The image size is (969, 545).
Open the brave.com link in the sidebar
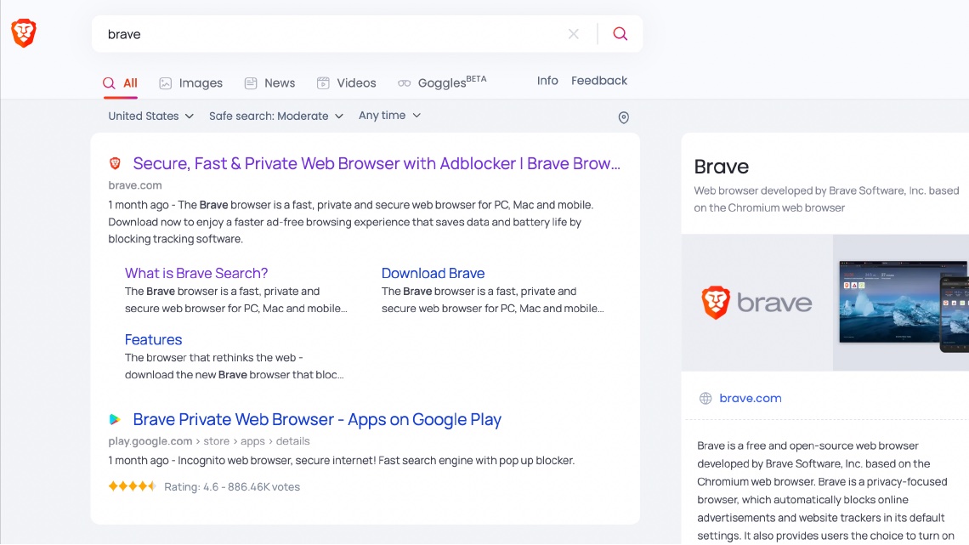click(751, 398)
